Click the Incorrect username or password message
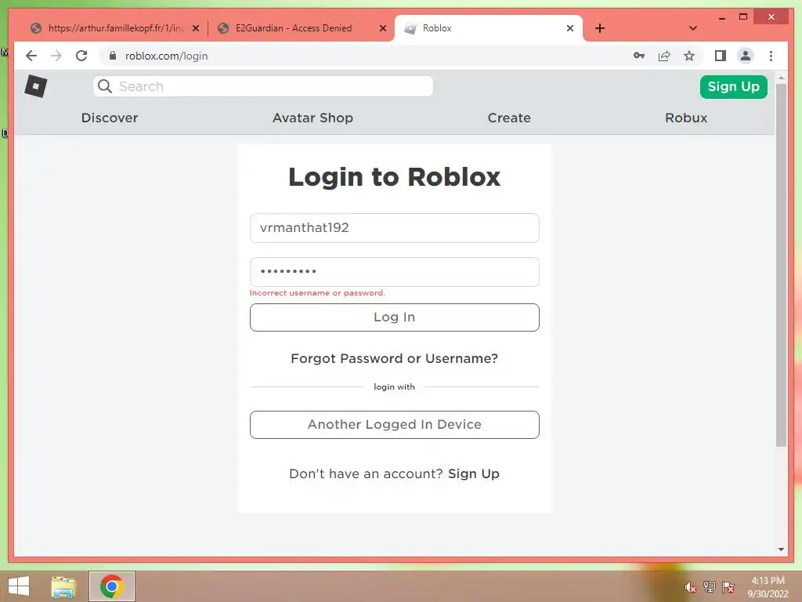Screen dimensions: 802x602 (x=317, y=293)
